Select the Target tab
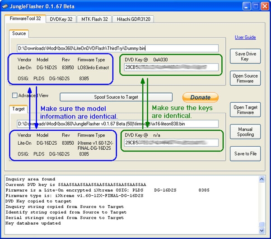 point(19,109)
